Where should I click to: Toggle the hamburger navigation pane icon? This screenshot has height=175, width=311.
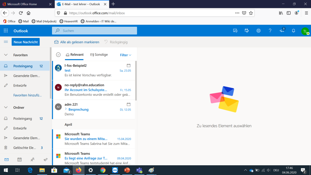[6, 42]
